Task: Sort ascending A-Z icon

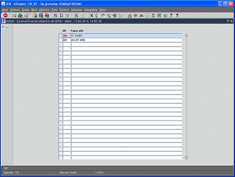Action: click(55, 15)
